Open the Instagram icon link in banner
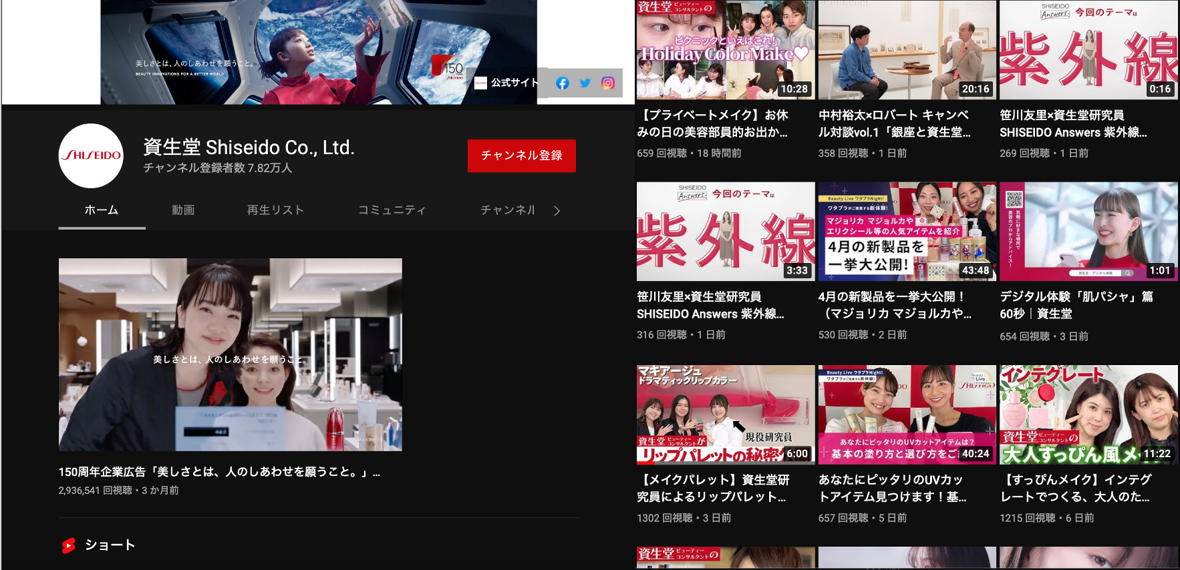 click(608, 83)
